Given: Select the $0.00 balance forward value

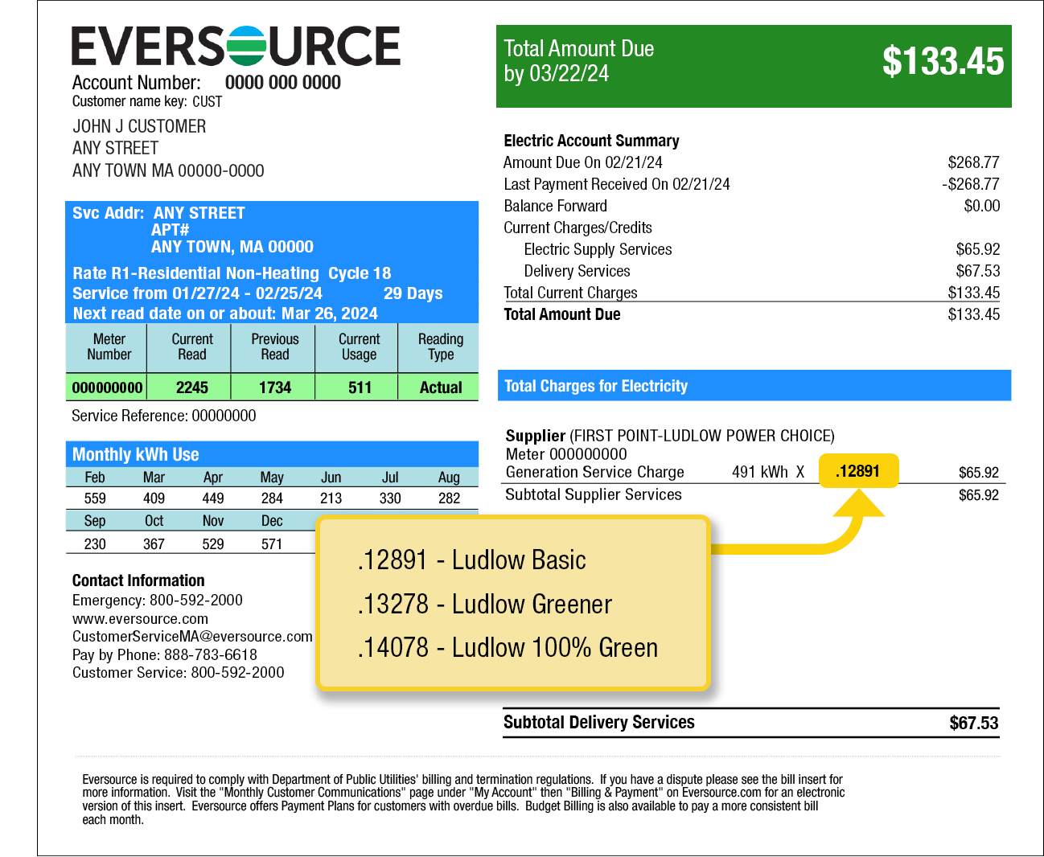Looking at the screenshot, I should [x=982, y=206].
